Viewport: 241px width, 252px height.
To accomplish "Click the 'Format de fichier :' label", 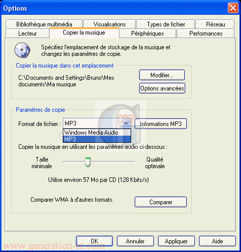I will click(x=39, y=124).
